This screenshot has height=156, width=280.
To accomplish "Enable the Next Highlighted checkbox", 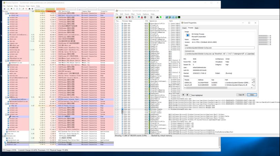I will click(191, 95).
